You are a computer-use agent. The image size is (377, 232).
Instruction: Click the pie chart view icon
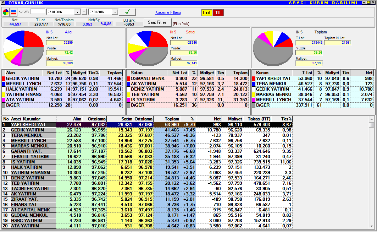(x=6, y=12)
